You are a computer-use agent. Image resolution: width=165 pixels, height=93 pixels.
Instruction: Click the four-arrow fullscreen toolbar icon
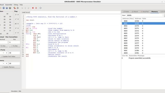pyautogui.click(x=40, y=8)
